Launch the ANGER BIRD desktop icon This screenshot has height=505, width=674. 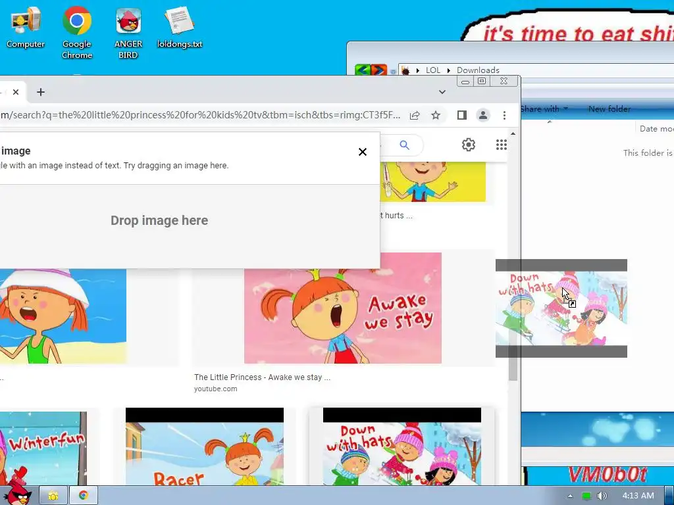[128, 33]
